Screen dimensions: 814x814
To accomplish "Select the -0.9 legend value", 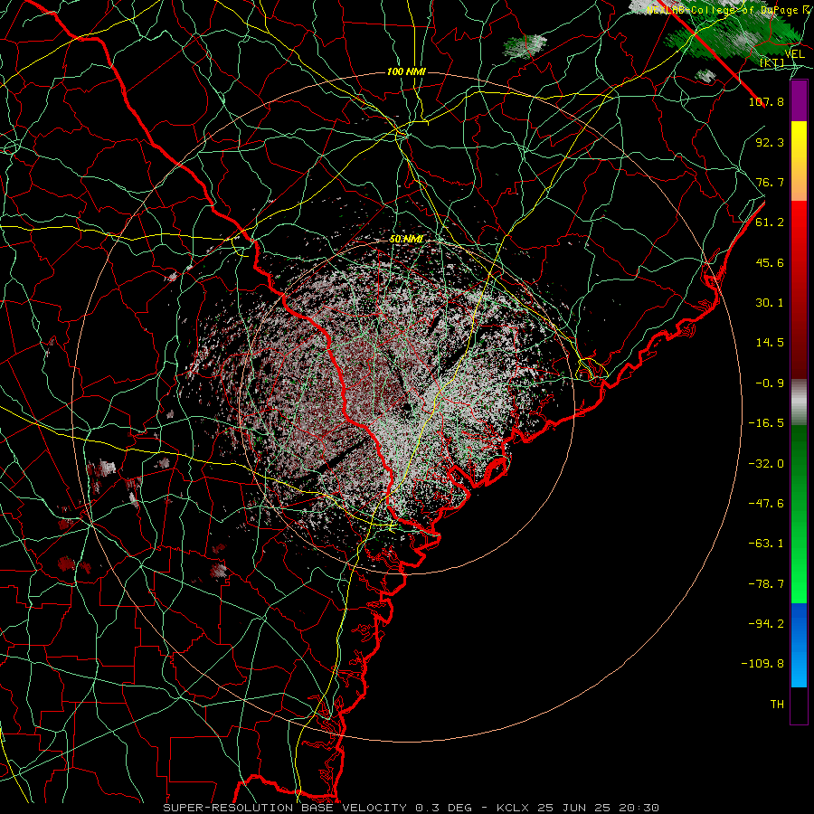I will [770, 383].
